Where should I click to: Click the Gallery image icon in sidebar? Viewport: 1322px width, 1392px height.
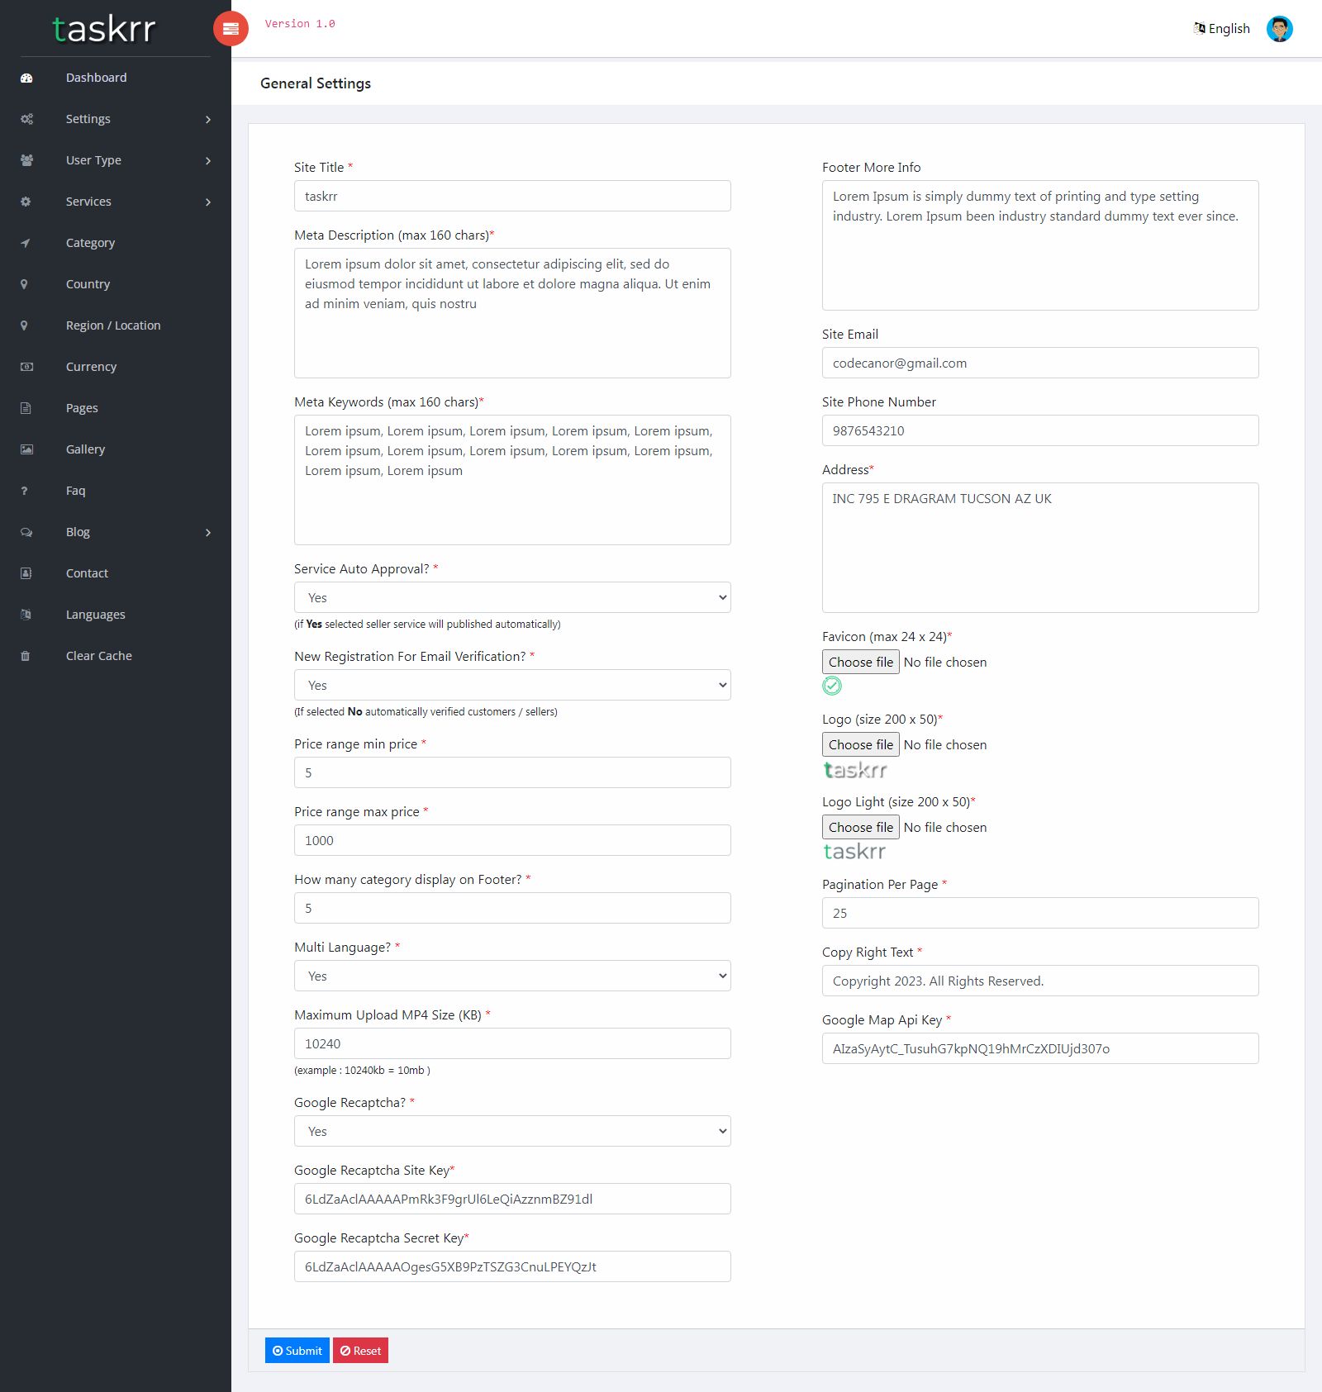point(26,449)
